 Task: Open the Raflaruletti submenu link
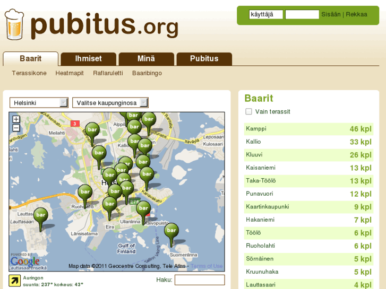pos(108,73)
